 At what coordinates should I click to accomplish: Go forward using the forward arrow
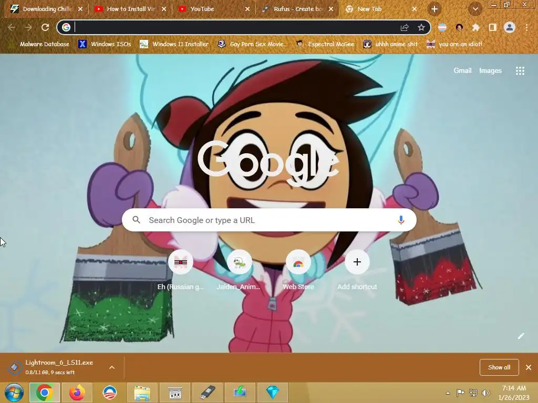pos(28,27)
